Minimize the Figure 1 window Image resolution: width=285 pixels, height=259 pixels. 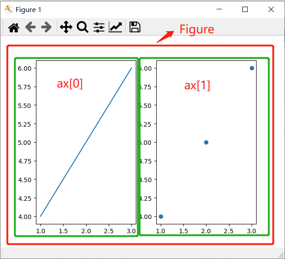[219, 9]
